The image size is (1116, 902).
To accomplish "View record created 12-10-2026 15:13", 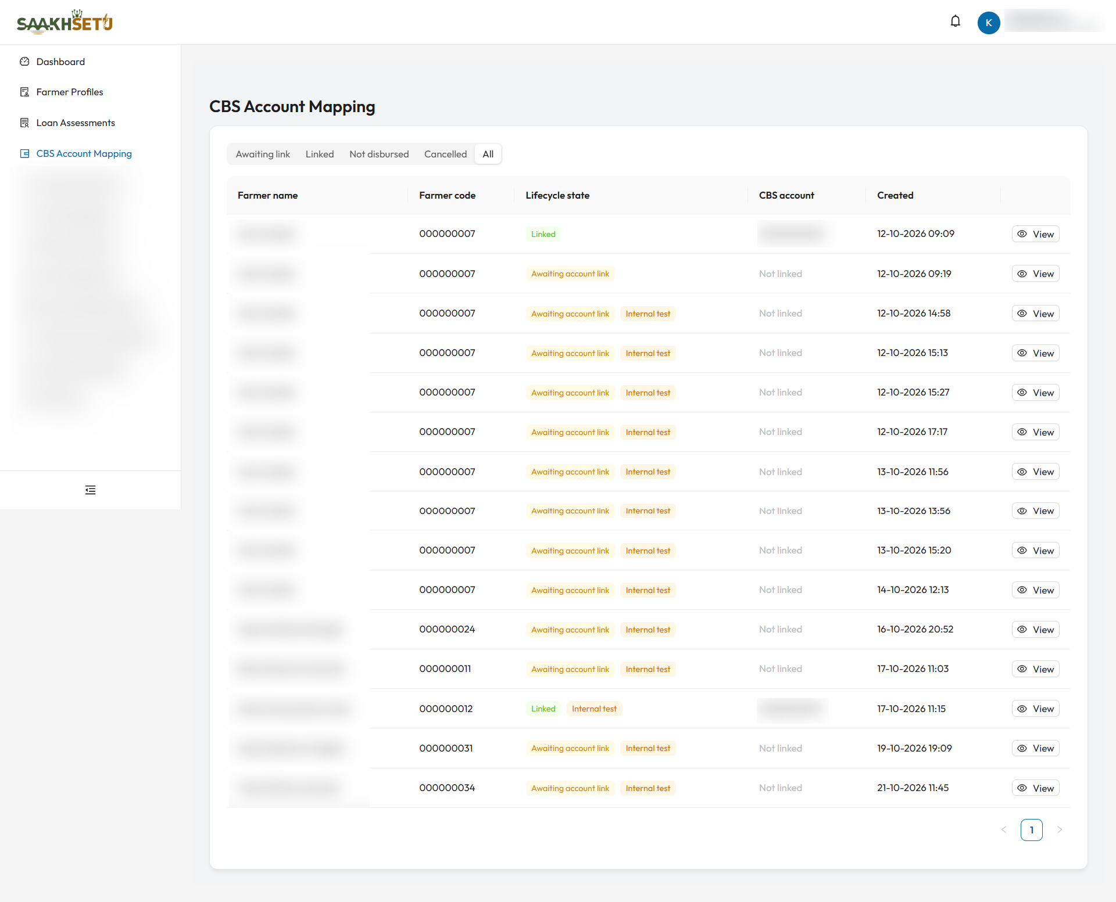I will tap(1035, 353).
